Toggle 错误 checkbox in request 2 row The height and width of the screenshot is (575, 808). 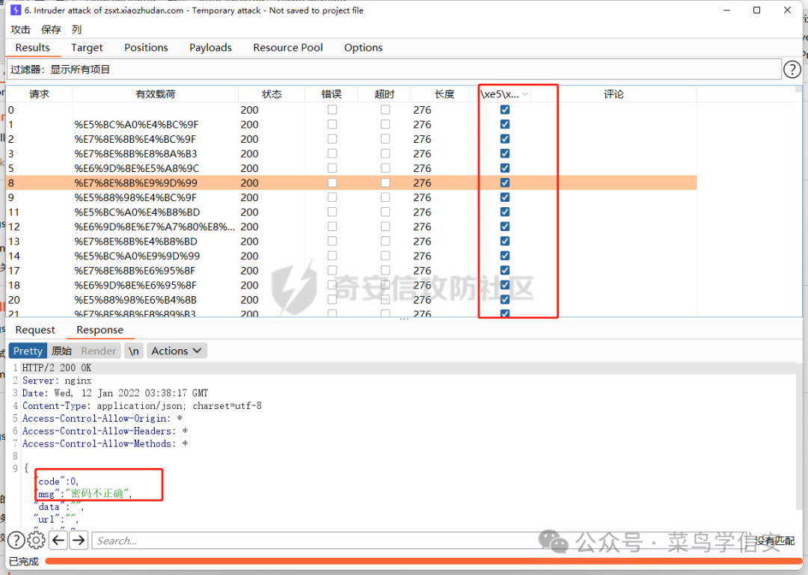click(332, 138)
